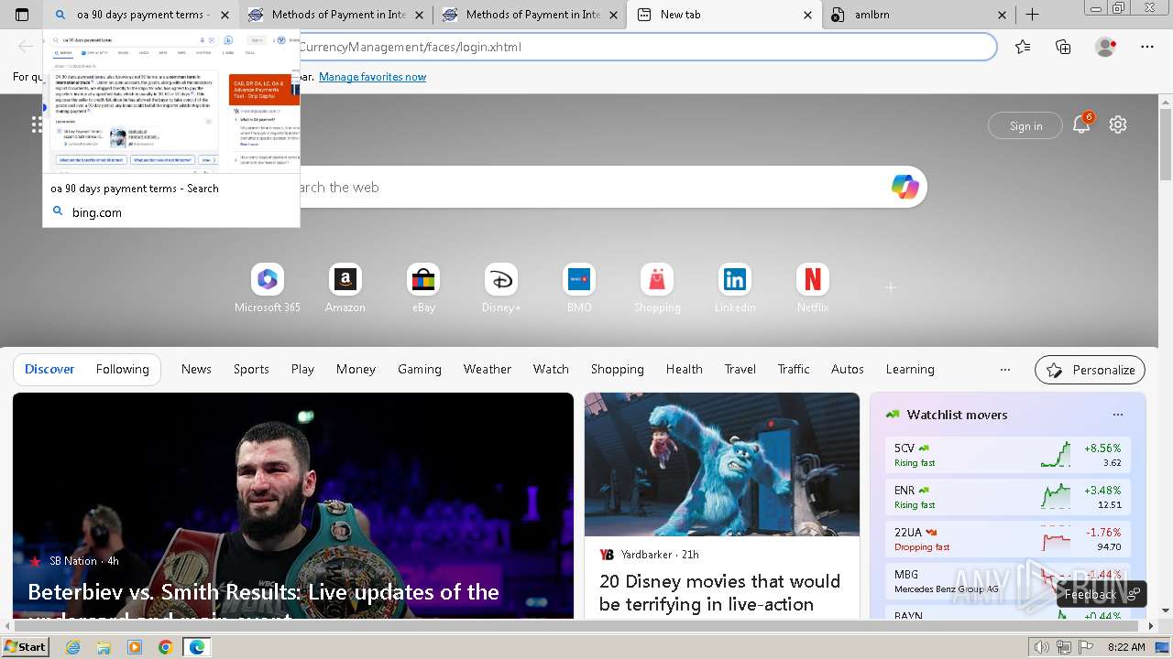
Task: Open the browser profile avatar
Action: [x=1105, y=47]
